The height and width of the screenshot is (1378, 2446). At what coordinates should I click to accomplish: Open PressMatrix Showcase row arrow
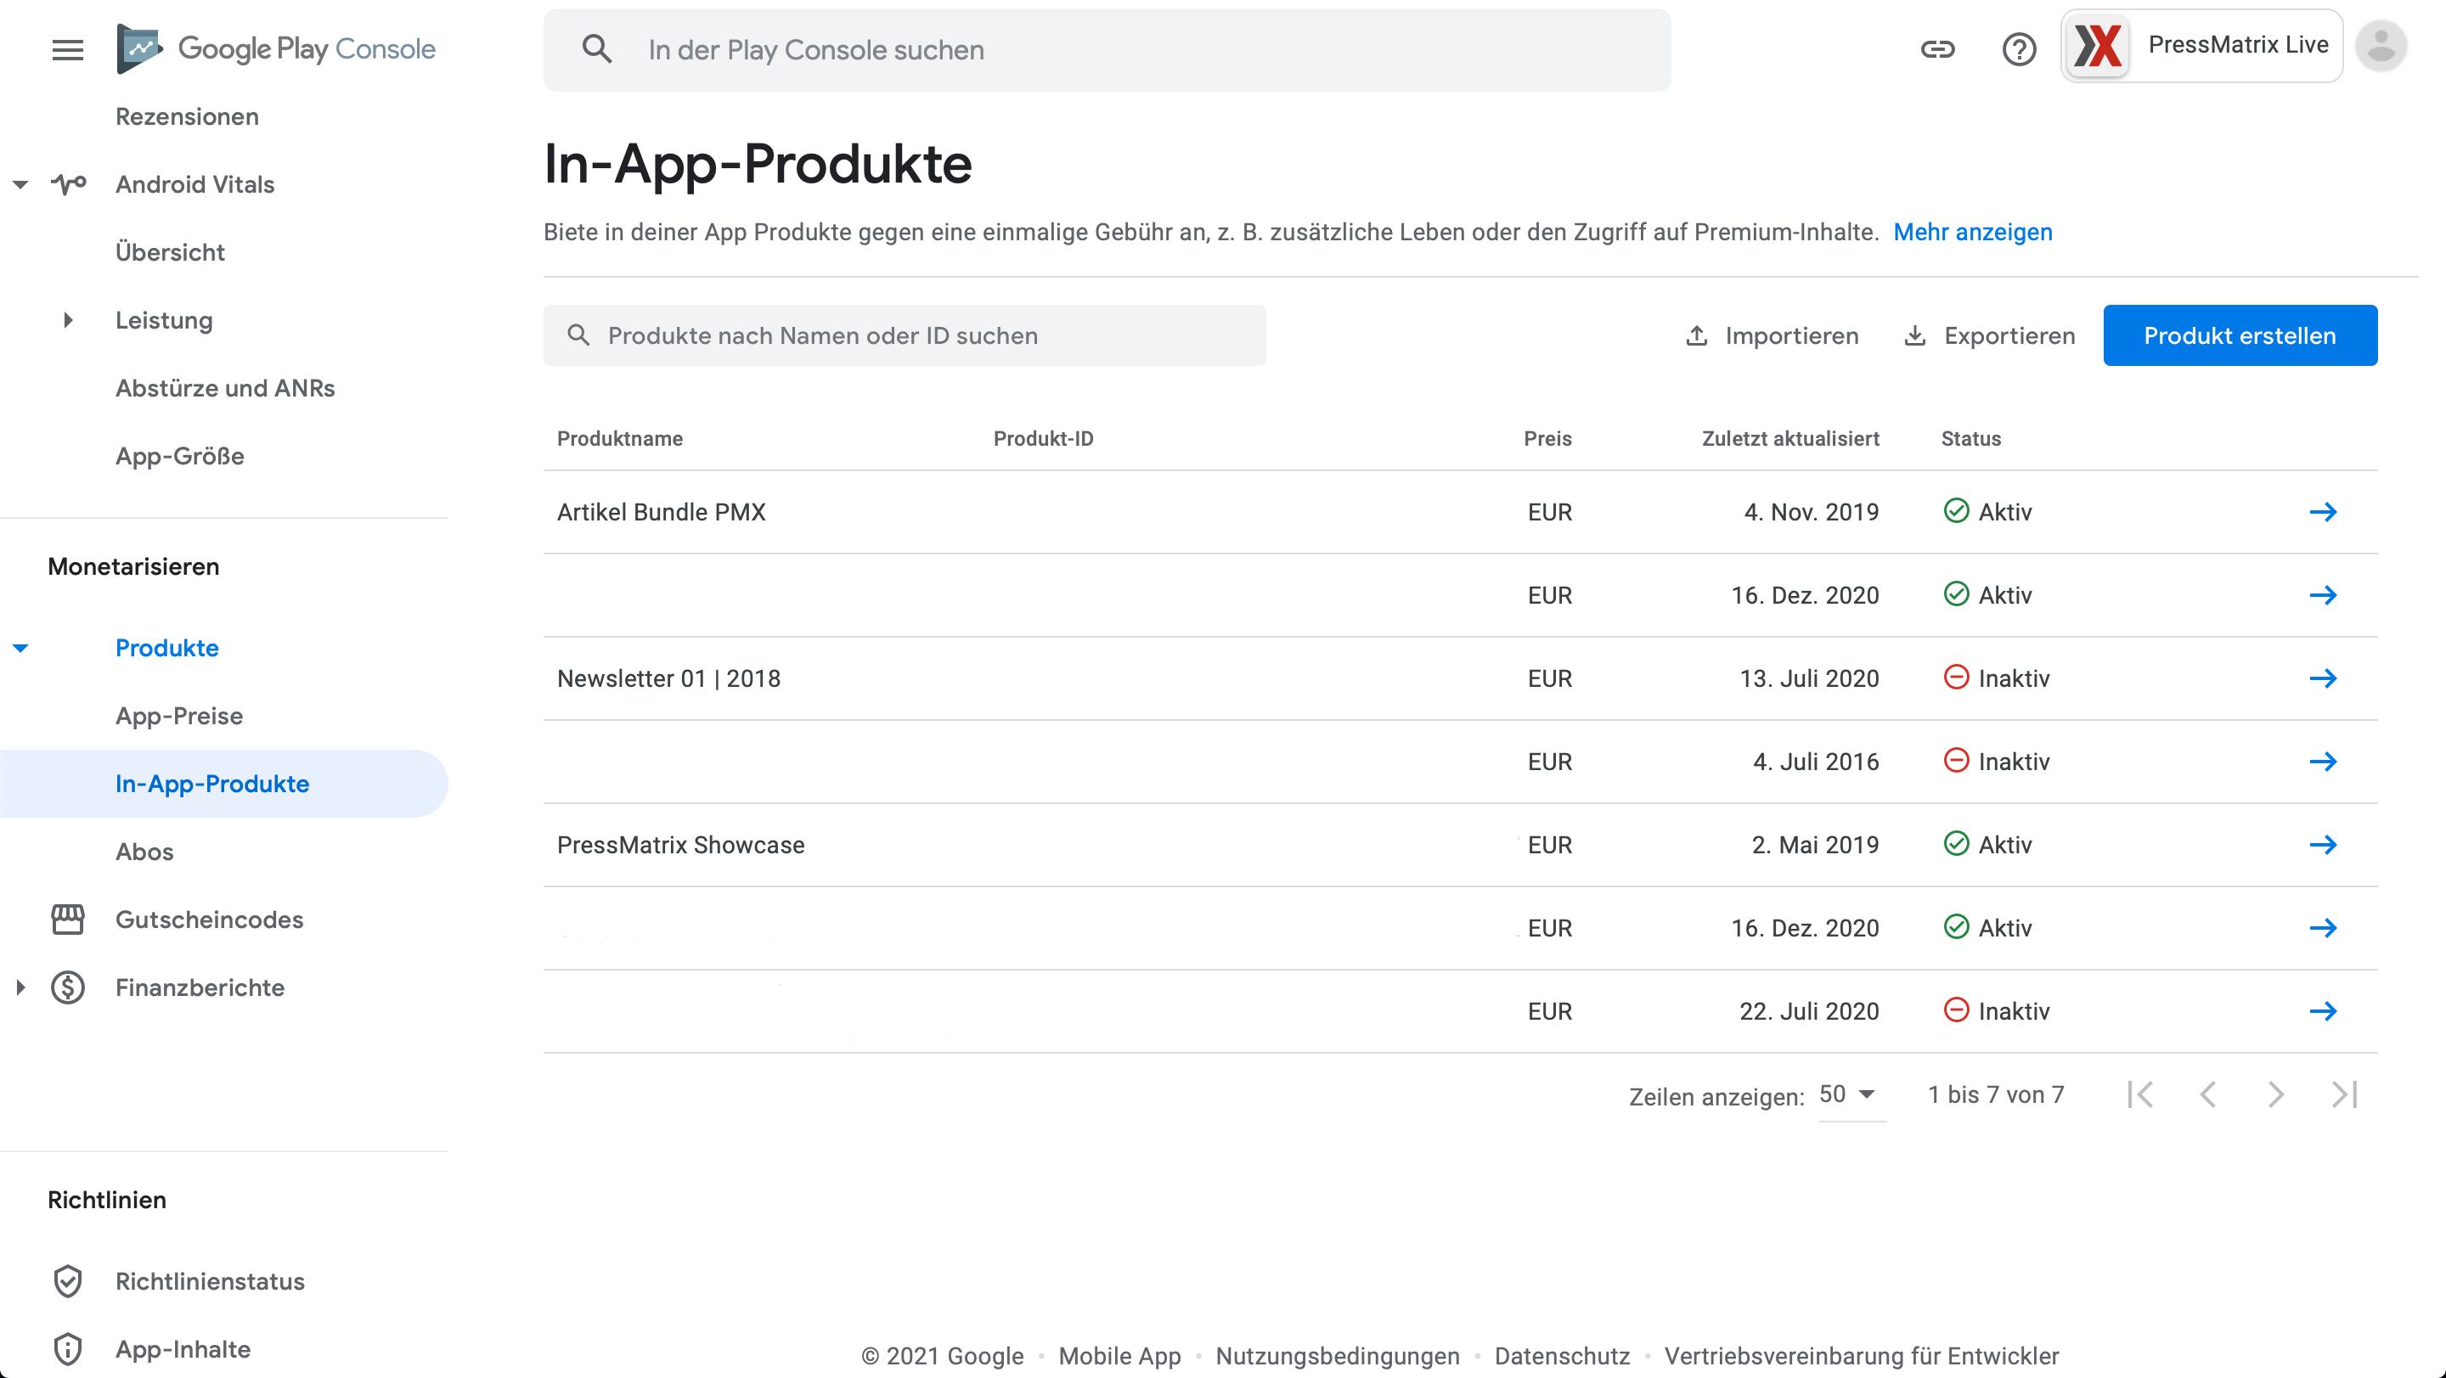pyautogui.click(x=2323, y=845)
